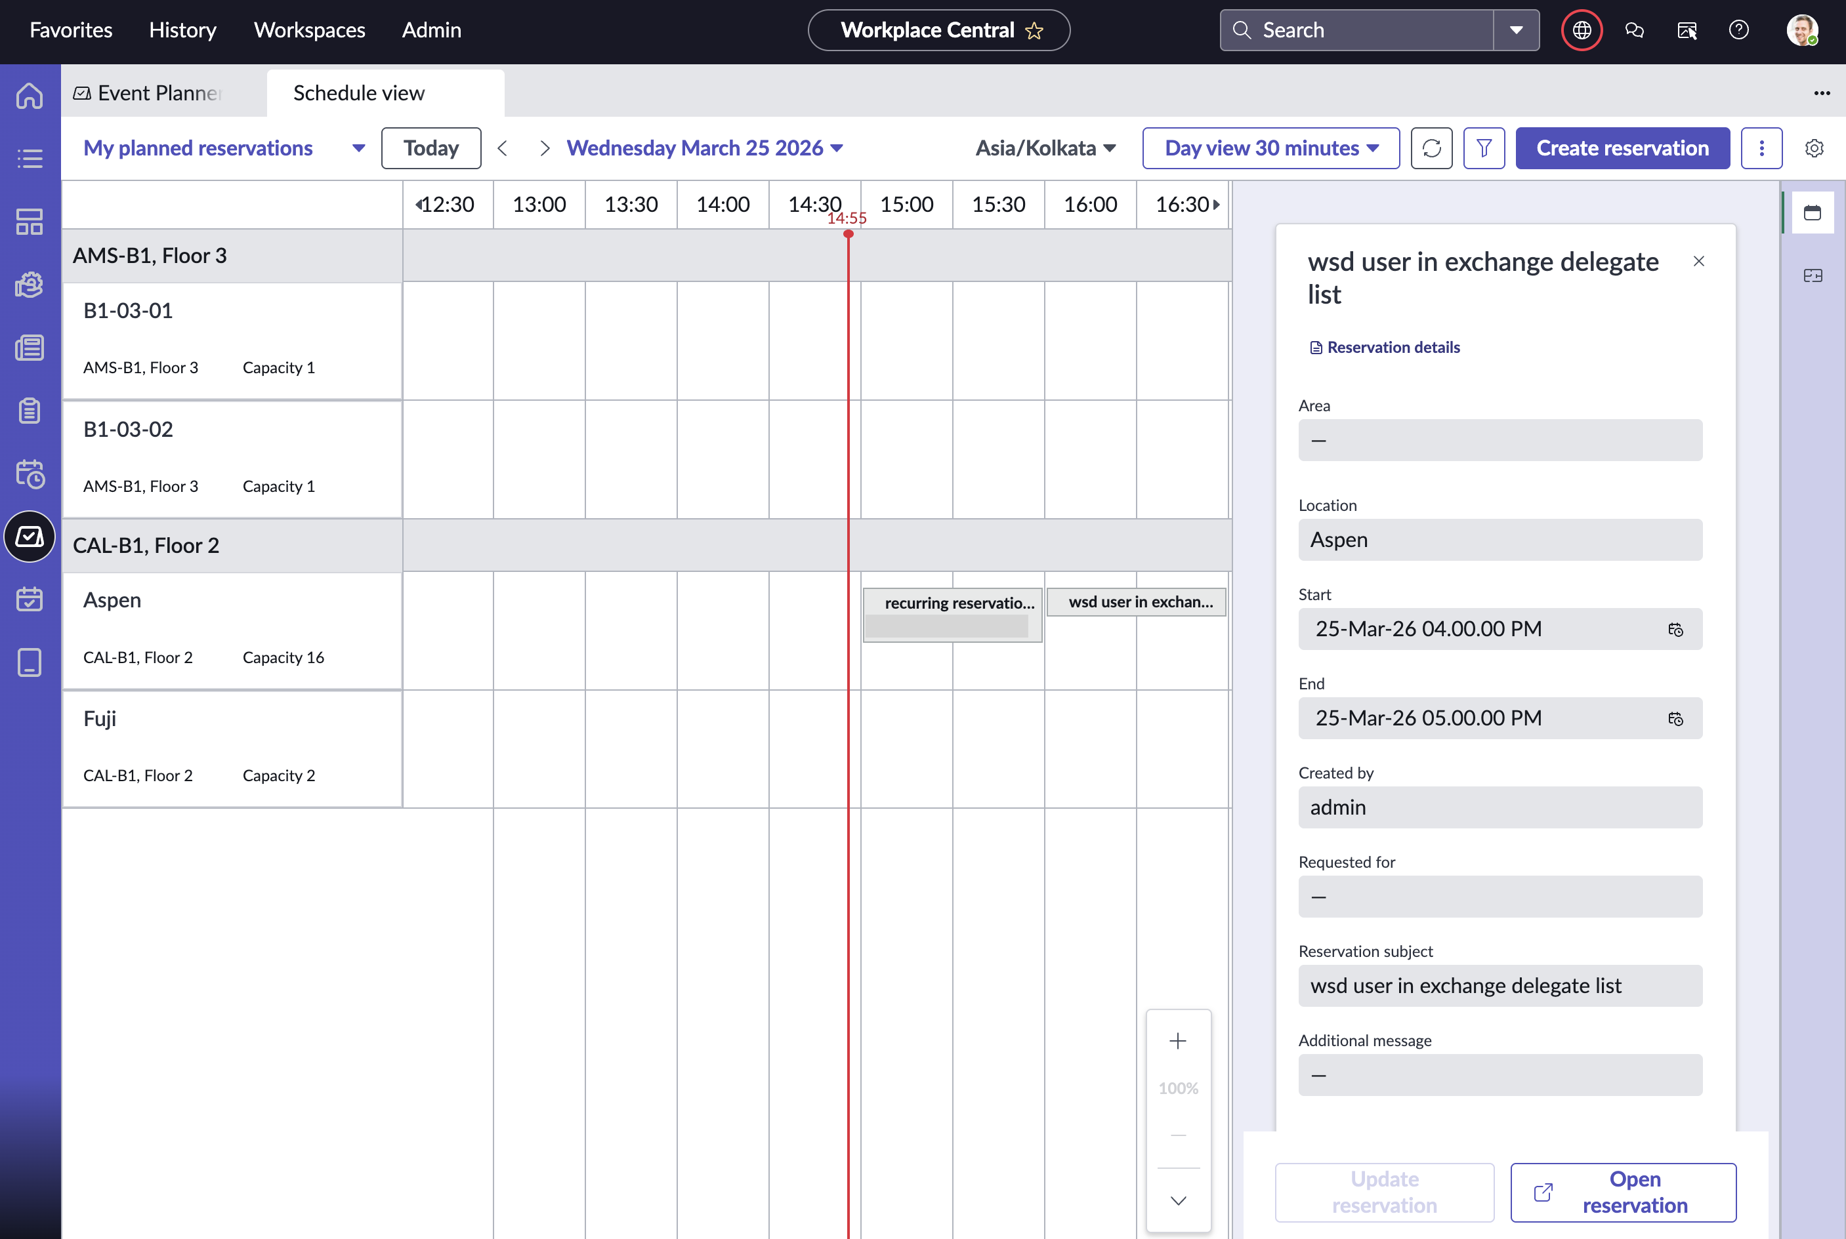
Task: Close the reservation details panel
Action: 1698,262
